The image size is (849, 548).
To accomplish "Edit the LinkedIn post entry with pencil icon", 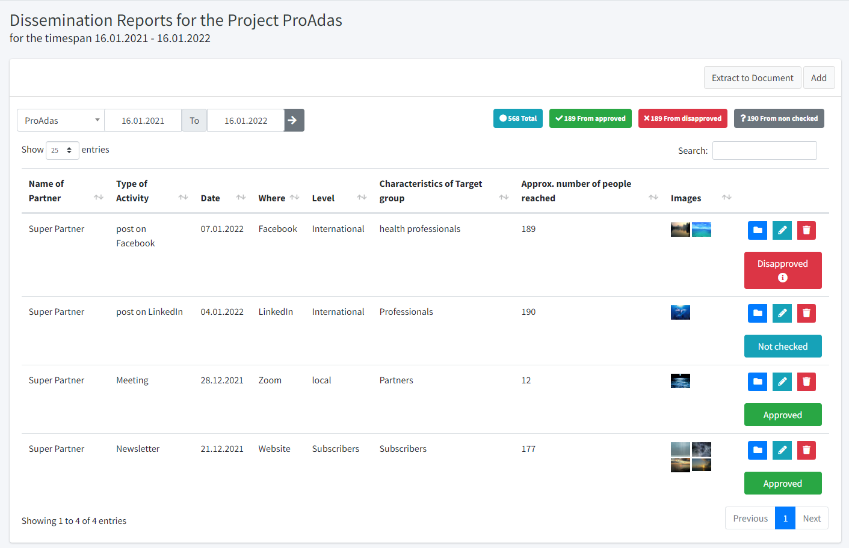I will click(782, 313).
